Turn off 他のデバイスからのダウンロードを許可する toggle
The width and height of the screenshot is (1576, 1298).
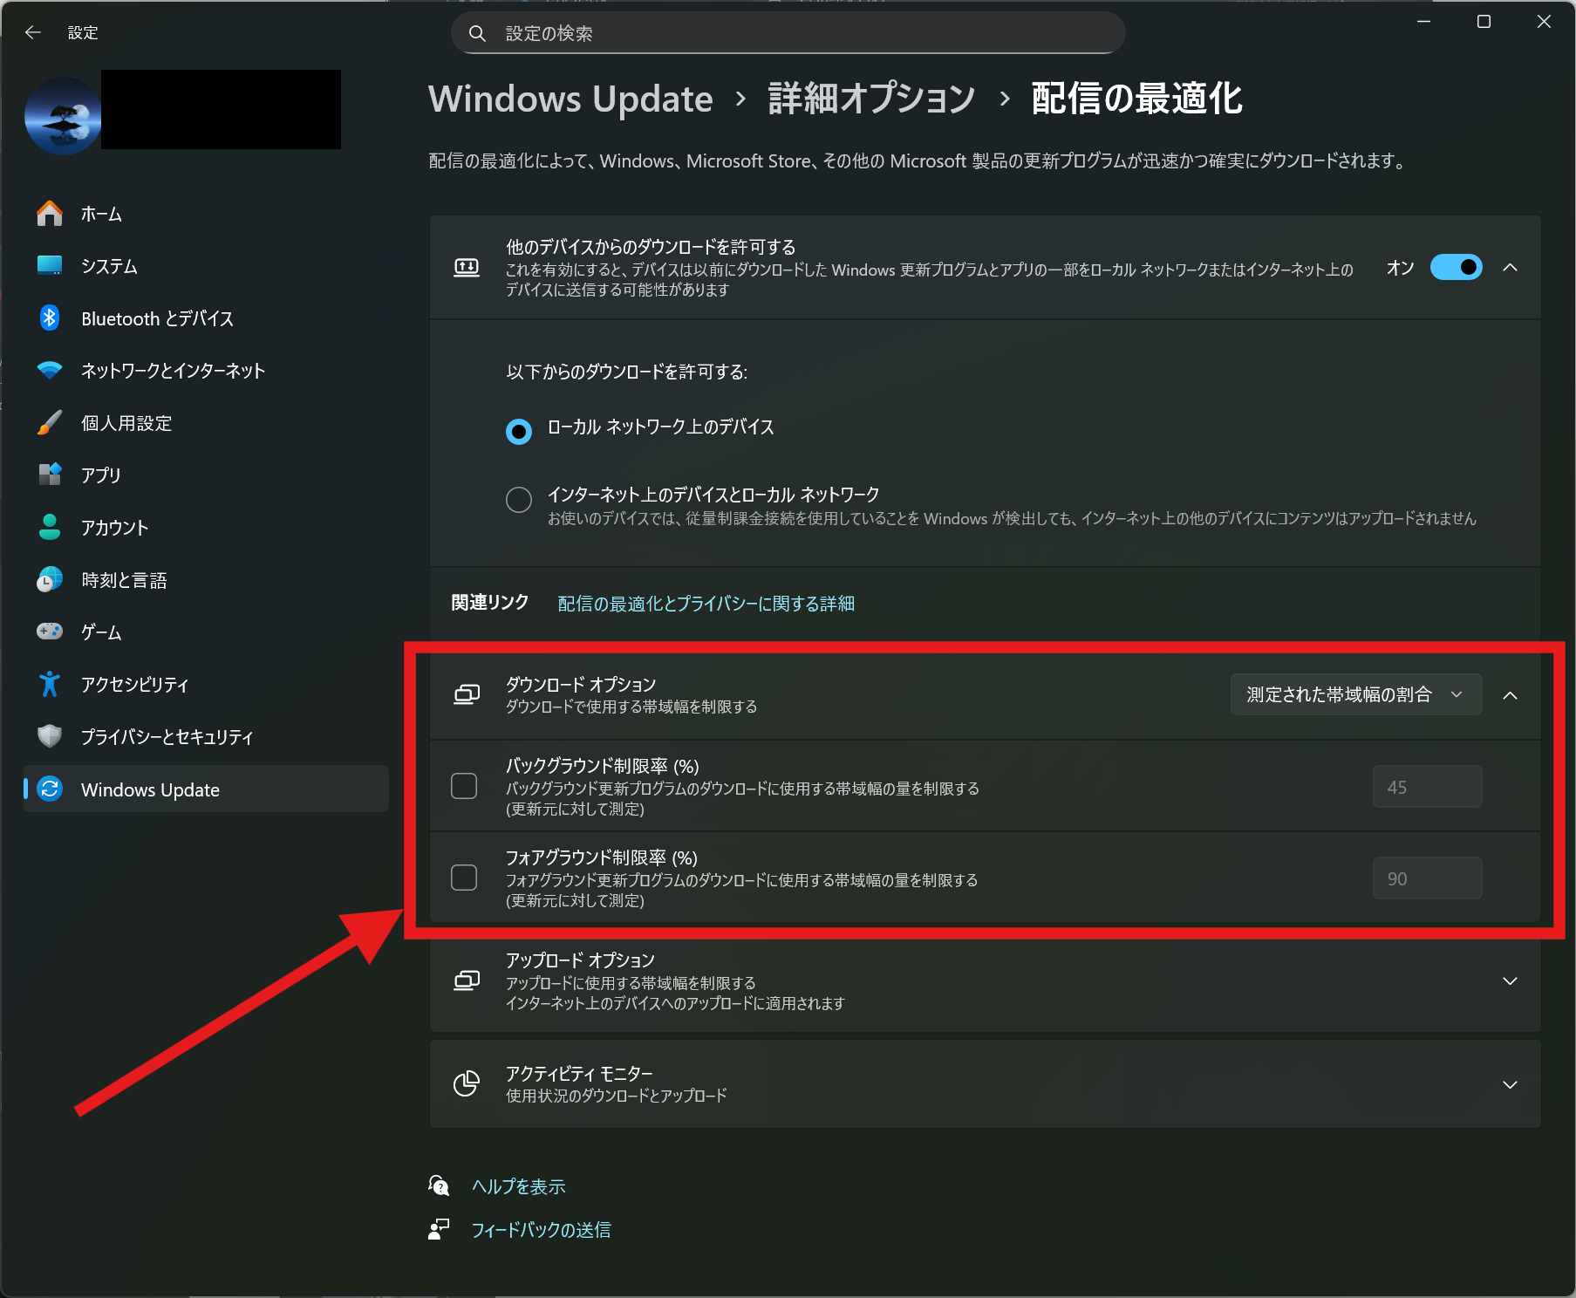(1456, 268)
